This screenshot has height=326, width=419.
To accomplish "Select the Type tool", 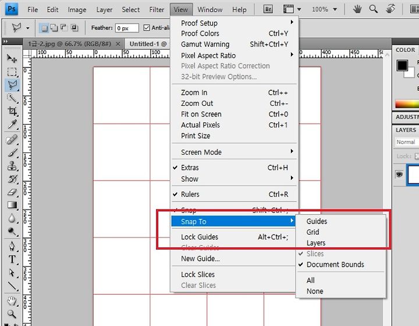I will point(12,260).
